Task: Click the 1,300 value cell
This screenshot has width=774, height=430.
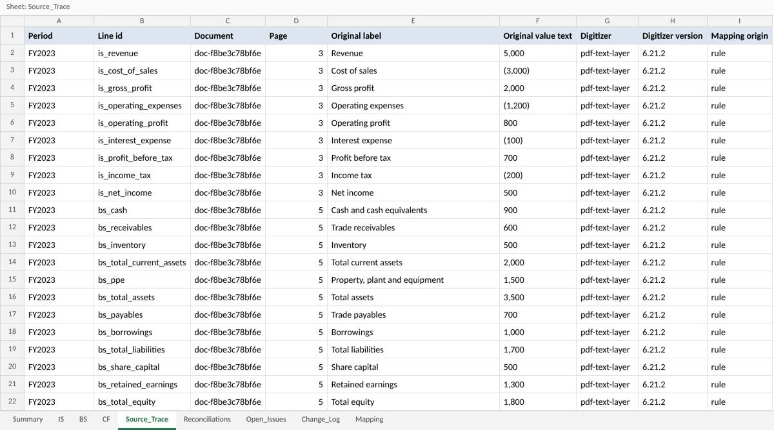Action: (538, 384)
